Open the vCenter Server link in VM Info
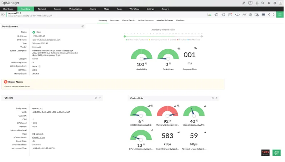 [38, 138]
